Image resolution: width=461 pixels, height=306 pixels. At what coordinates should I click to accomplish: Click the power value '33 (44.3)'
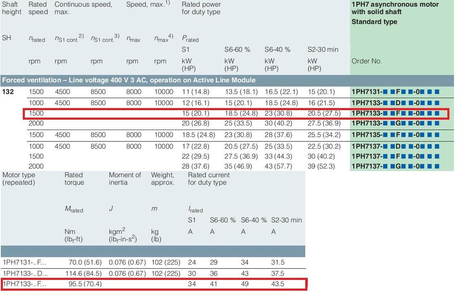278,157
